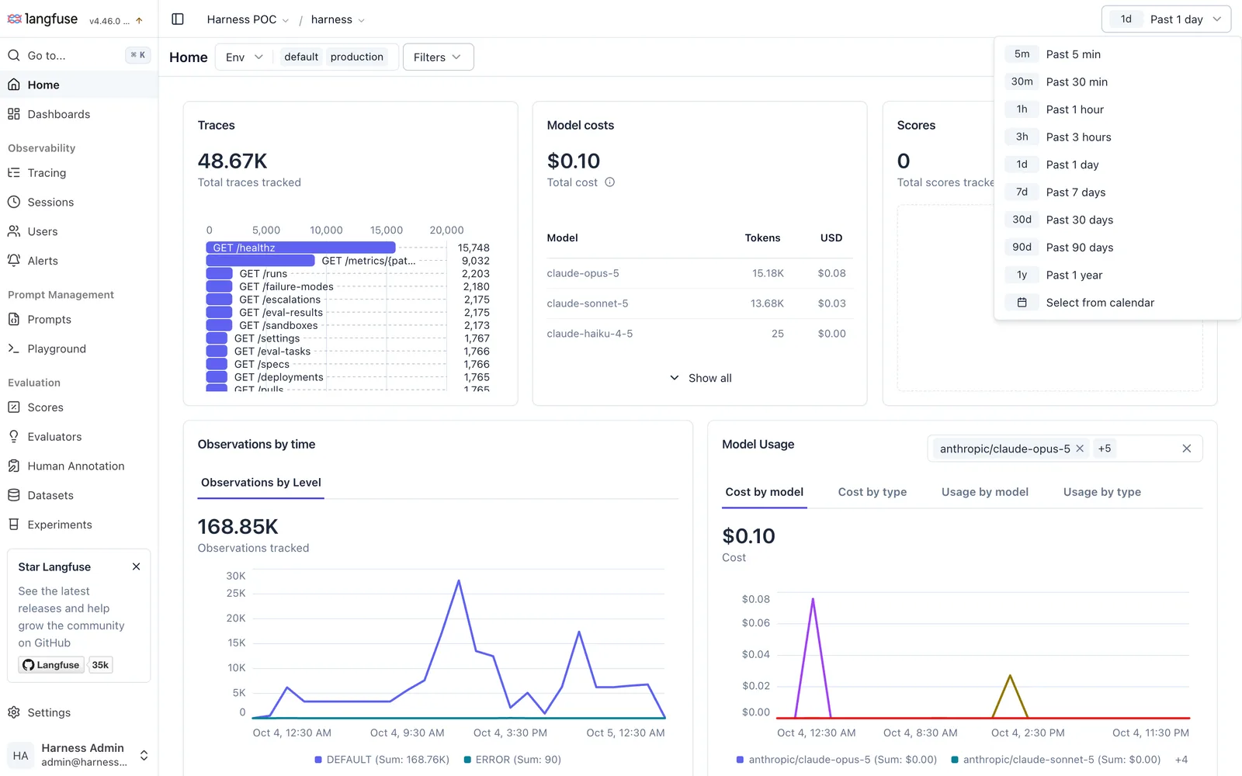The width and height of the screenshot is (1242, 776).
Task: Switch to Usage by type tab
Action: click(x=1101, y=492)
